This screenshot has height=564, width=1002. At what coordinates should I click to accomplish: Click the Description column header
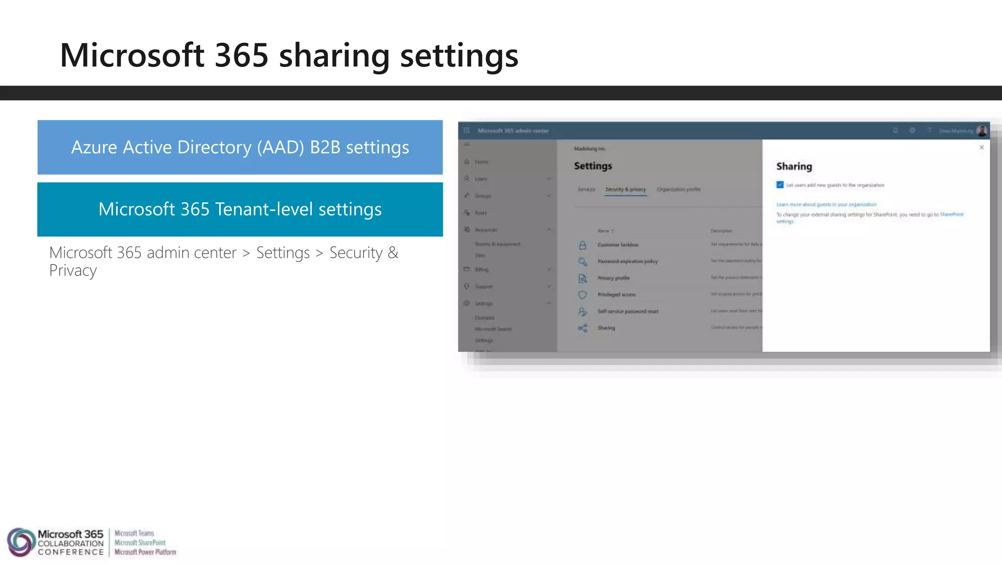pos(721,231)
